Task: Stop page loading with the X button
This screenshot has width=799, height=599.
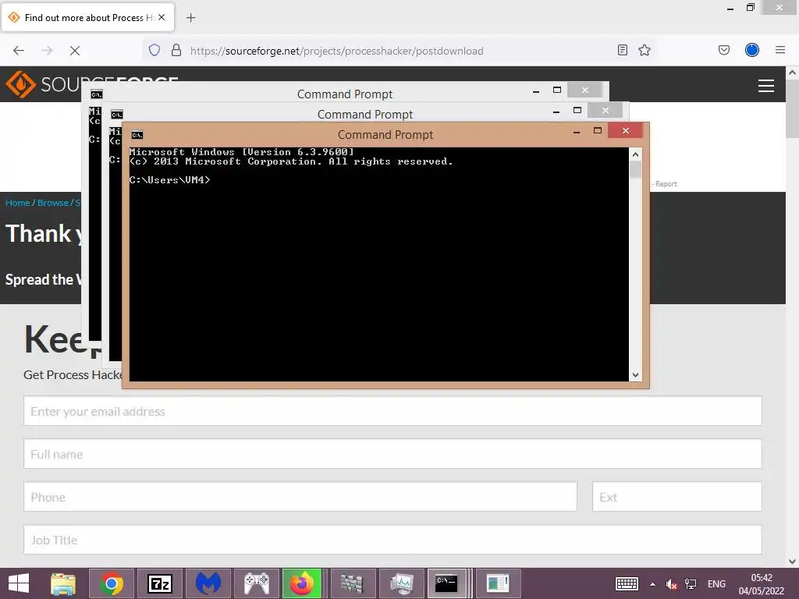Action: [x=74, y=51]
